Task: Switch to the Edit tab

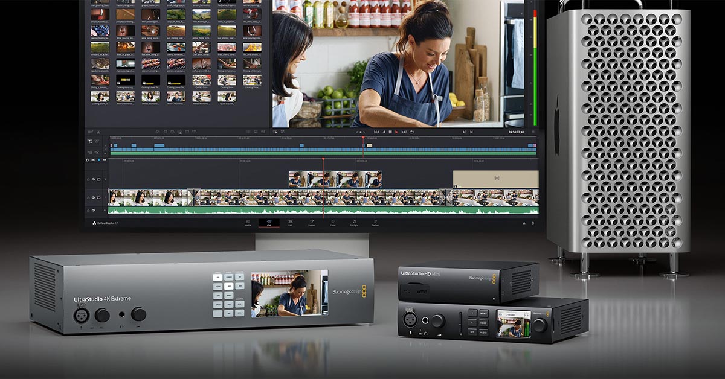Action: tap(291, 225)
